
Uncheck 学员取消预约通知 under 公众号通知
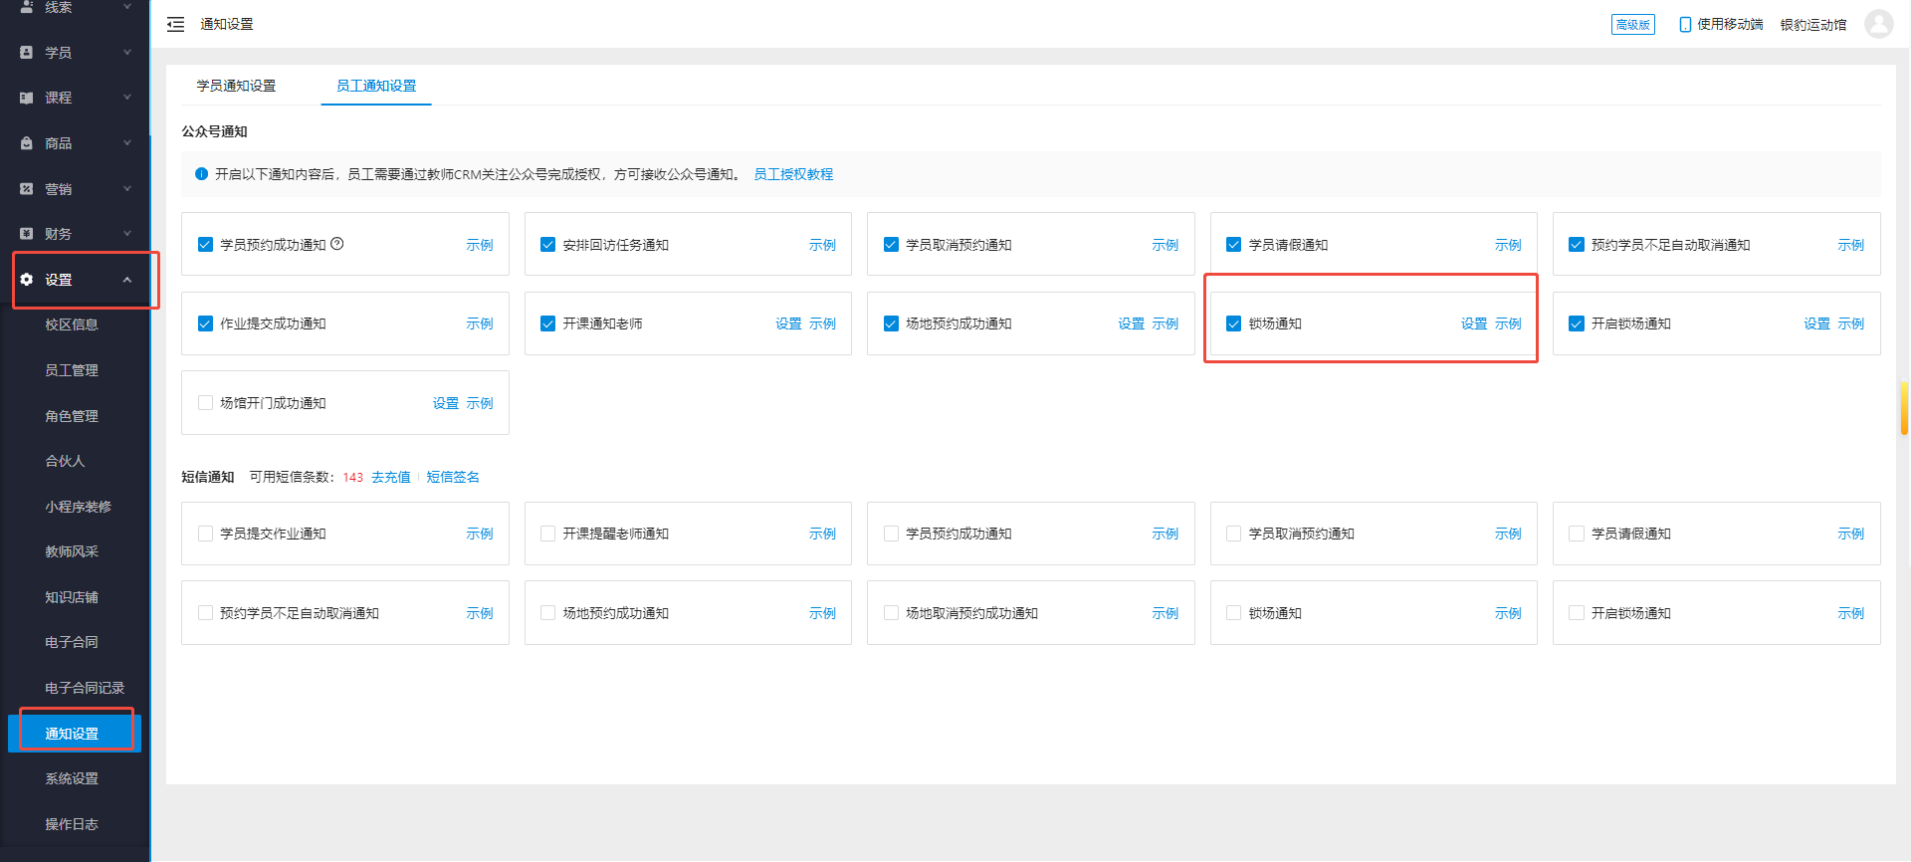coord(891,245)
